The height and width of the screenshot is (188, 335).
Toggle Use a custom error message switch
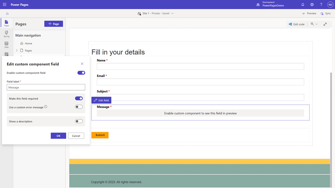(79, 107)
